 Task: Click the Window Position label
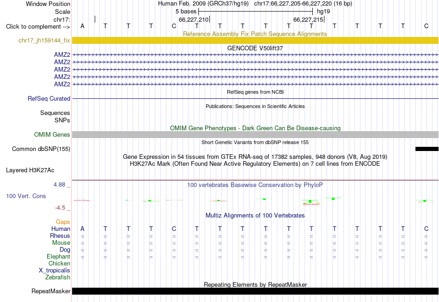pyautogui.click(x=48, y=4)
